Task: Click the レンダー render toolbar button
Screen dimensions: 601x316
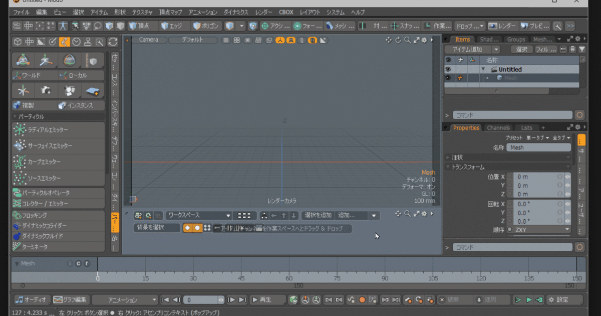Action: [x=502, y=26]
